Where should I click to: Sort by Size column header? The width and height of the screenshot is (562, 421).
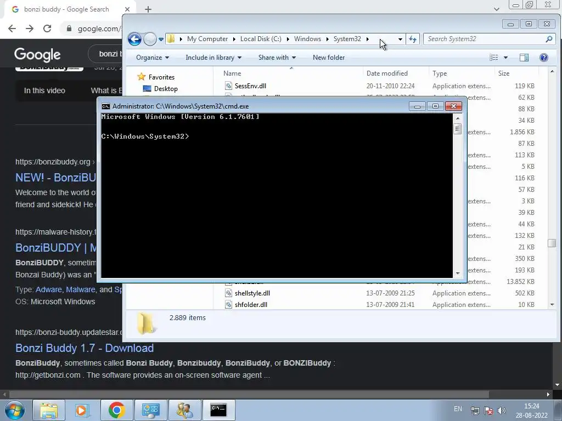pyautogui.click(x=516, y=73)
